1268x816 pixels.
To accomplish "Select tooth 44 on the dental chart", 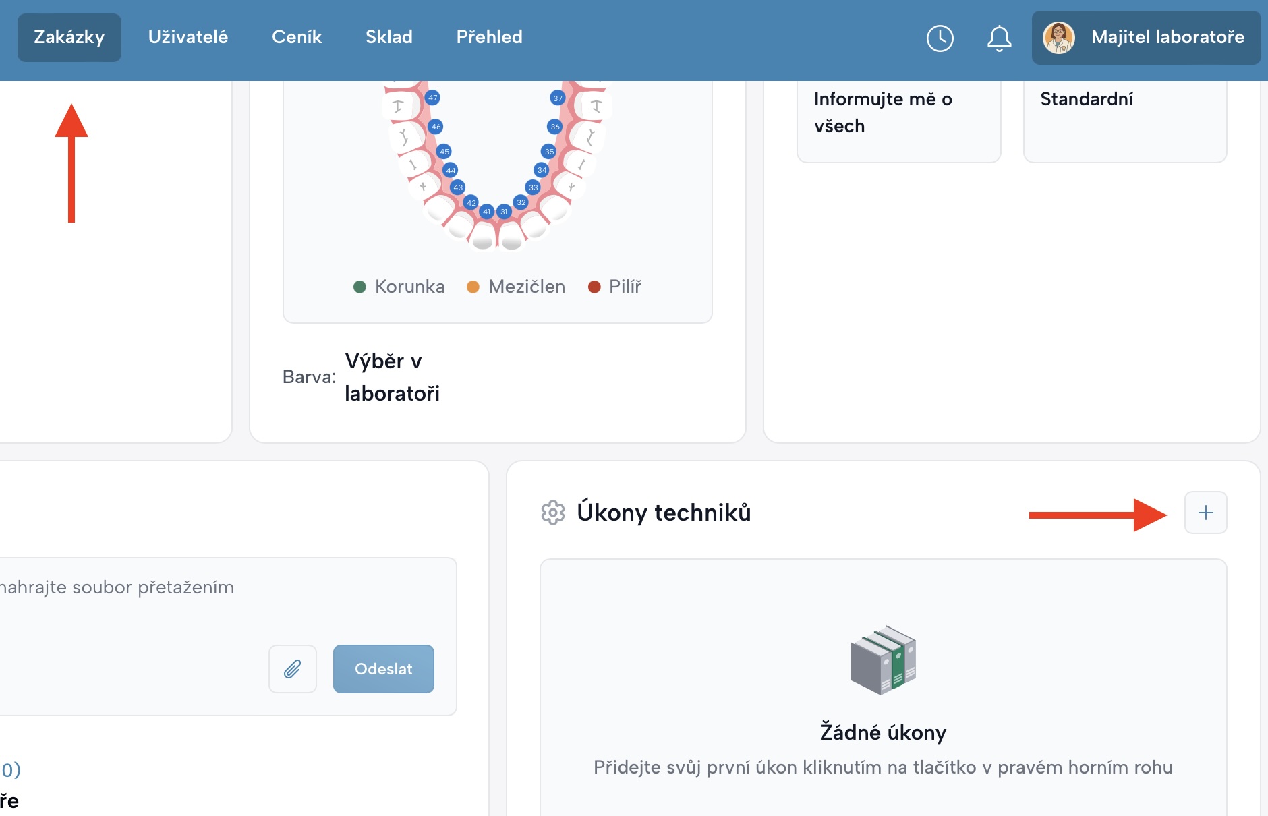I will (451, 171).
